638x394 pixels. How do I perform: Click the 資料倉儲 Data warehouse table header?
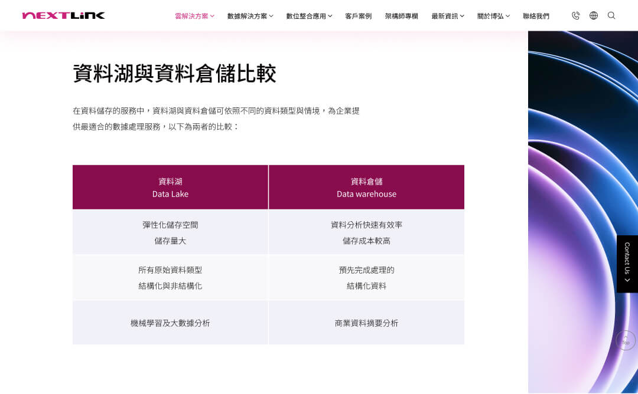(366, 187)
